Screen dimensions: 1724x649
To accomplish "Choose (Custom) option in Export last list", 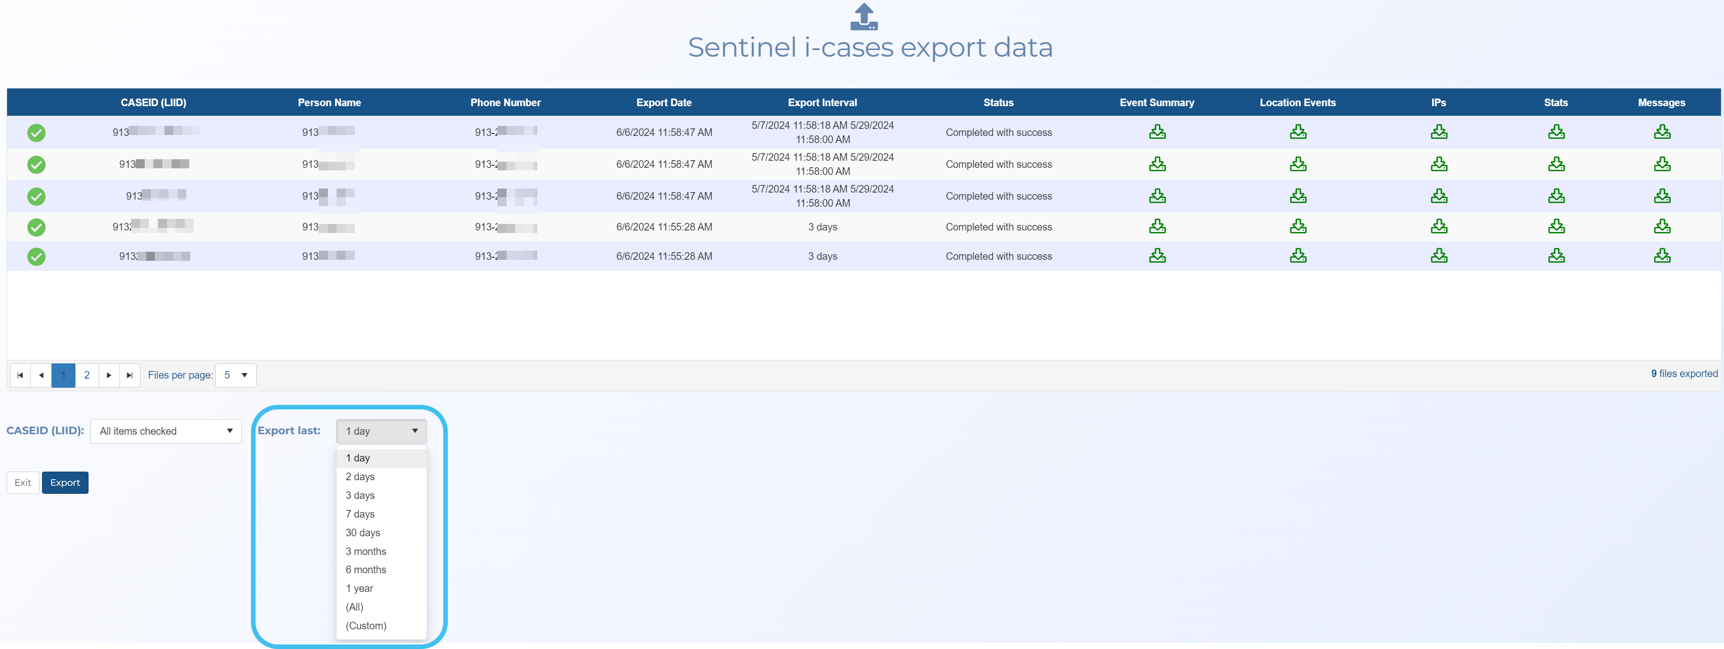I will (365, 626).
